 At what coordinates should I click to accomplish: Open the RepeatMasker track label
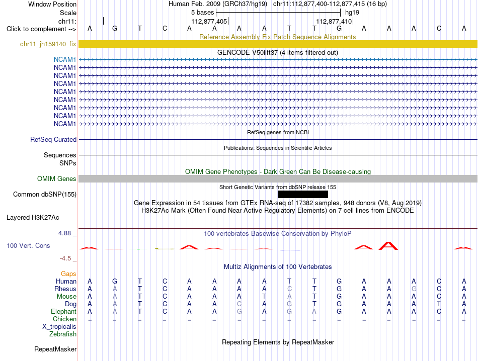click(x=55, y=349)
